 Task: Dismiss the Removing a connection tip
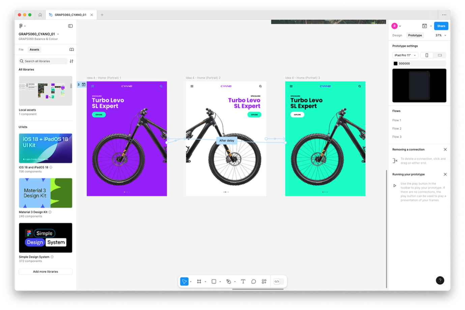coord(445,149)
